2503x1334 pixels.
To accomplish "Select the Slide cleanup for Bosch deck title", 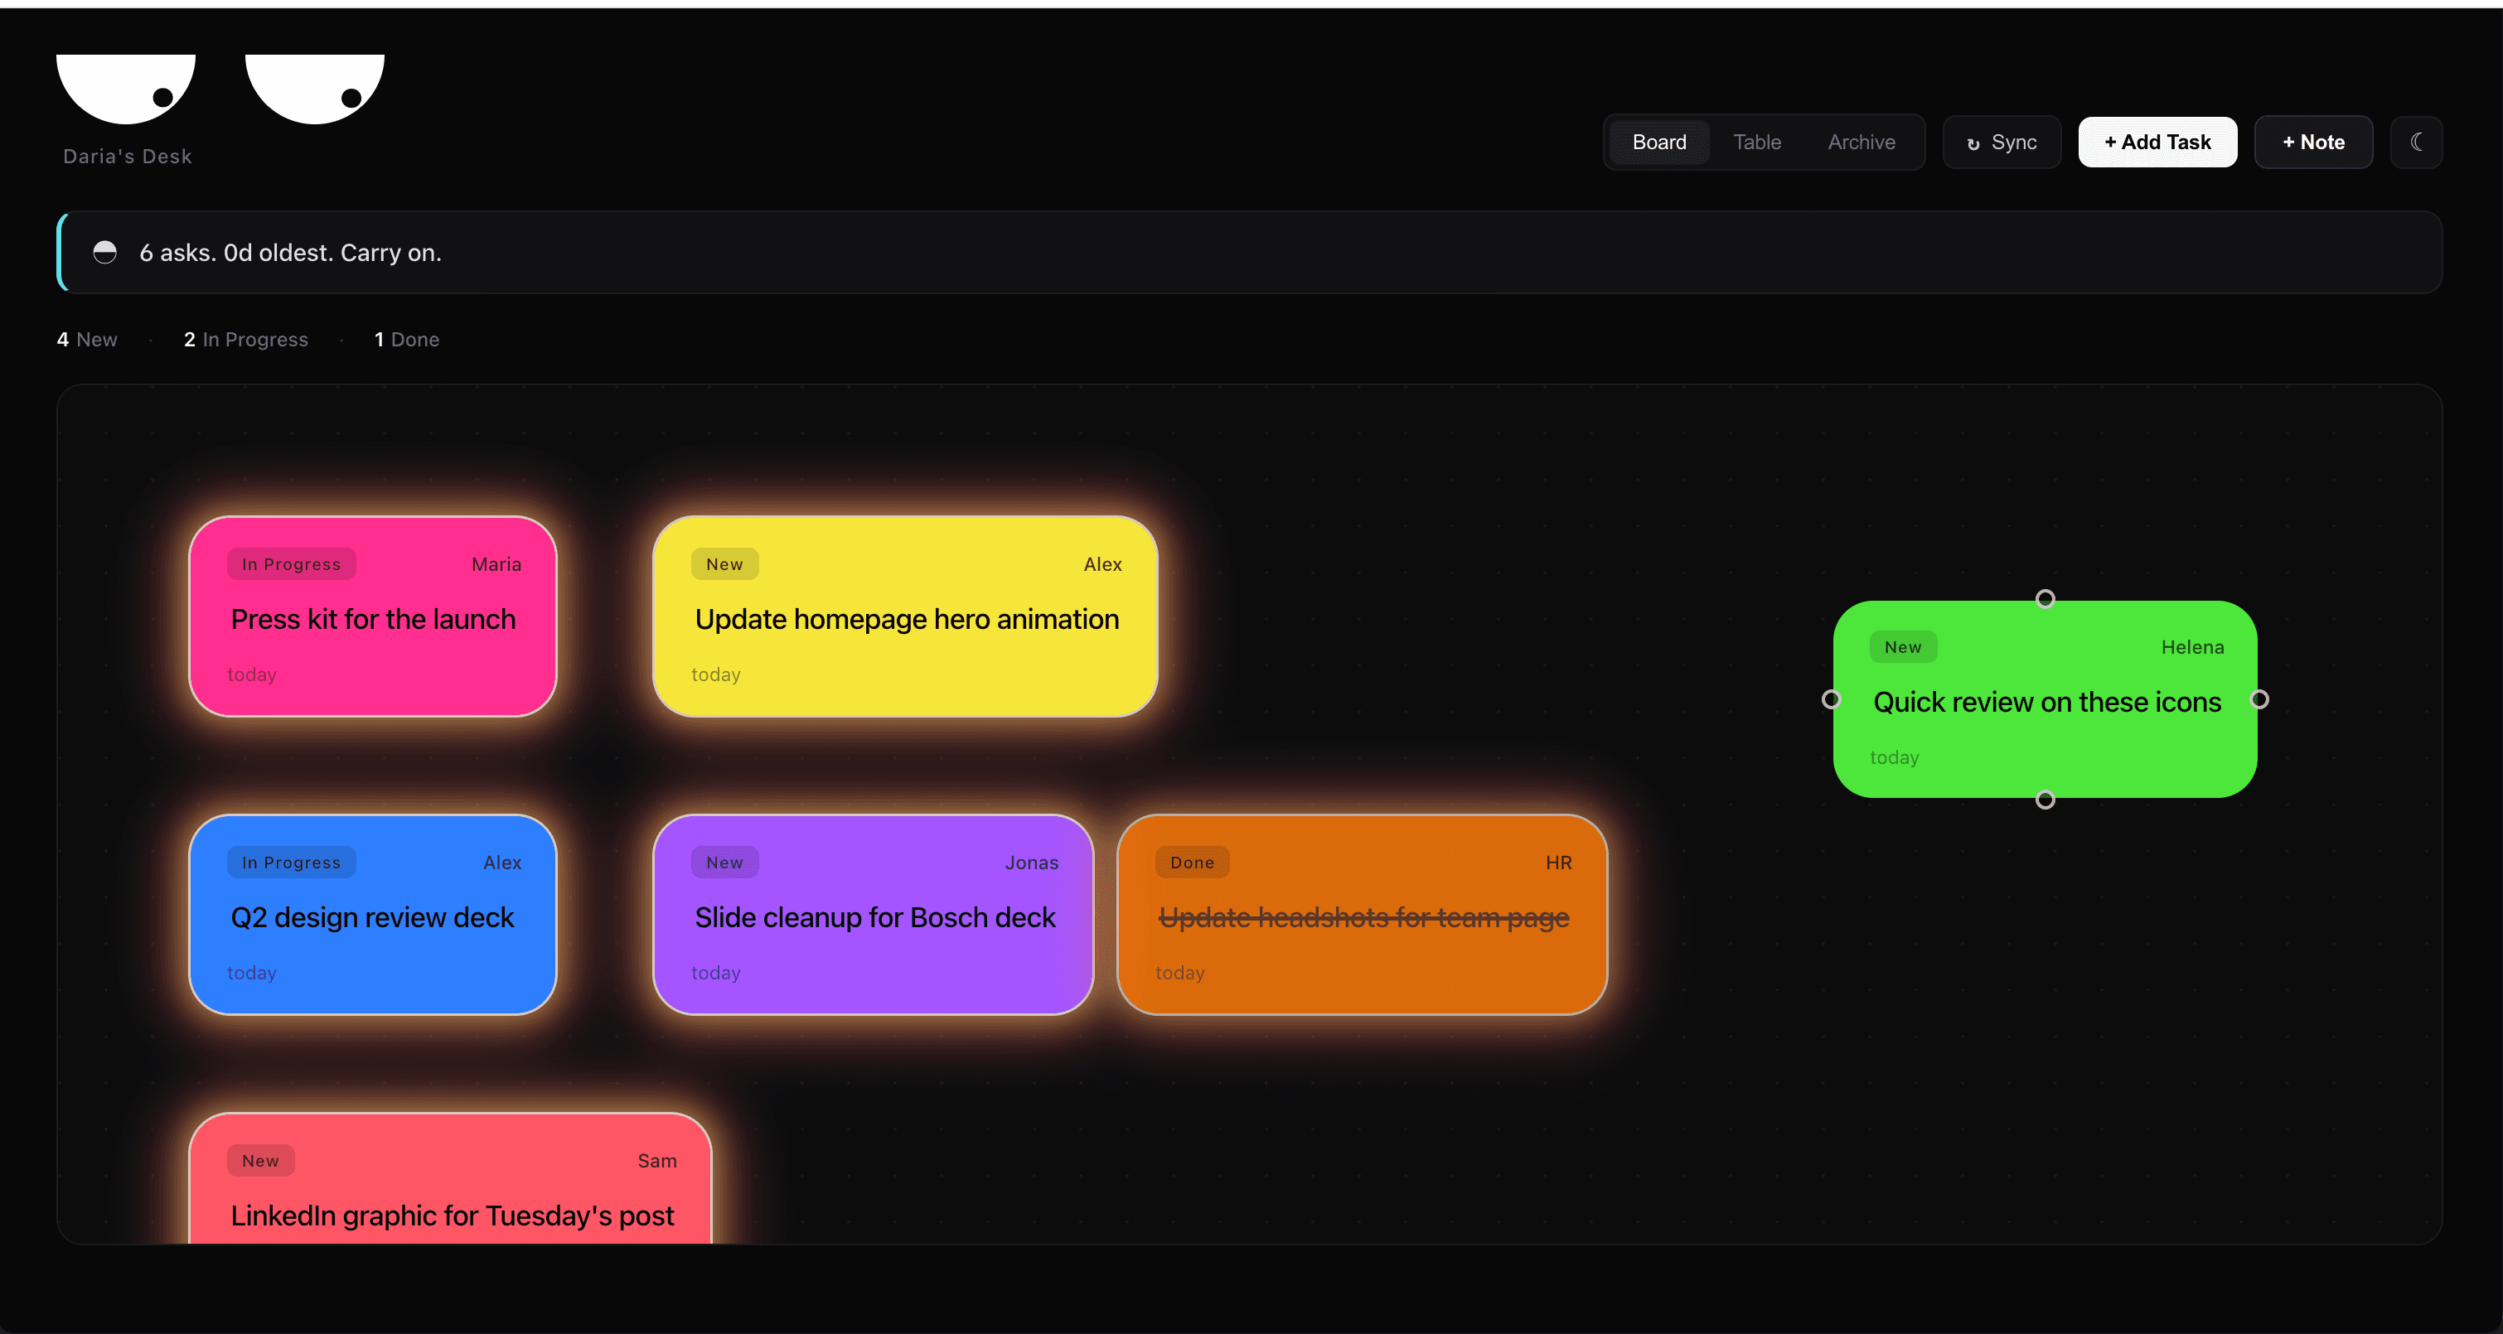I will pyautogui.click(x=874, y=917).
